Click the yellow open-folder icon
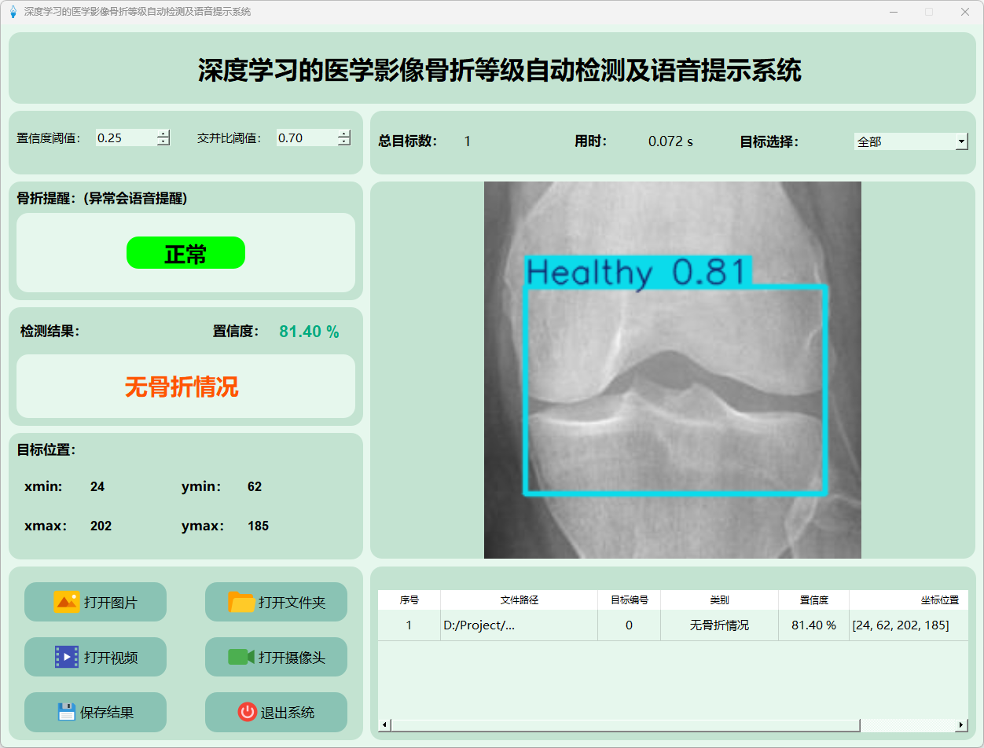 (x=241, y=602)
